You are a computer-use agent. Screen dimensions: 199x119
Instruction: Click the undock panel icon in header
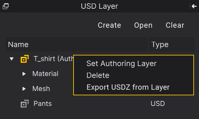point(6,6)
